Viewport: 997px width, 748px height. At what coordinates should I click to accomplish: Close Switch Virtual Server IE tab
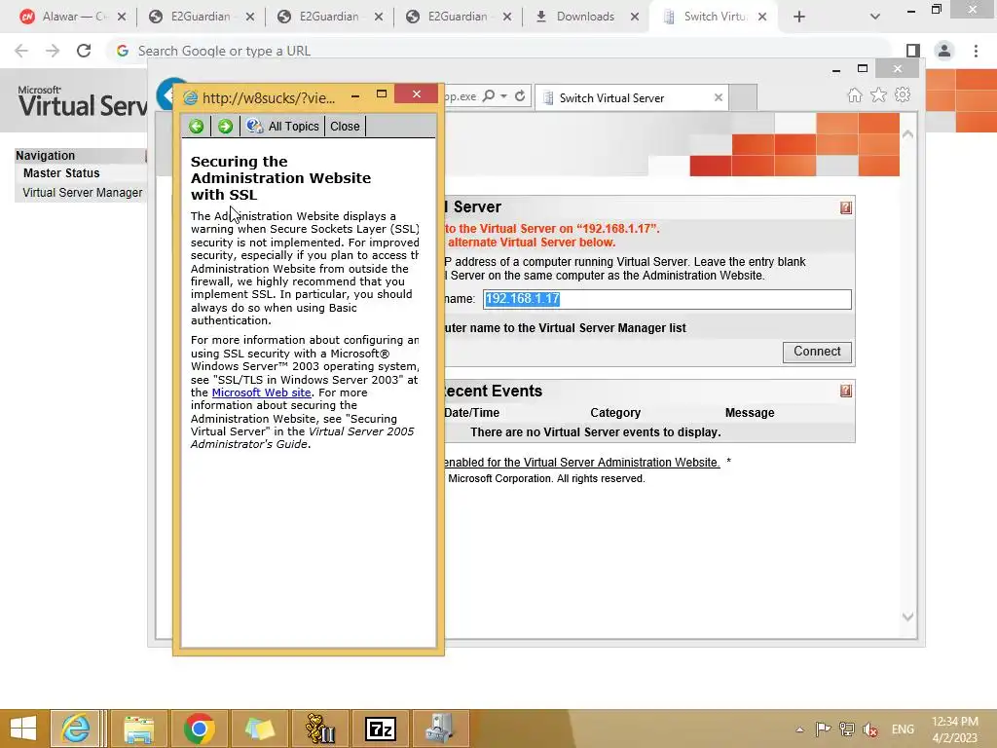pyautogui.click(x=718, y=98)
